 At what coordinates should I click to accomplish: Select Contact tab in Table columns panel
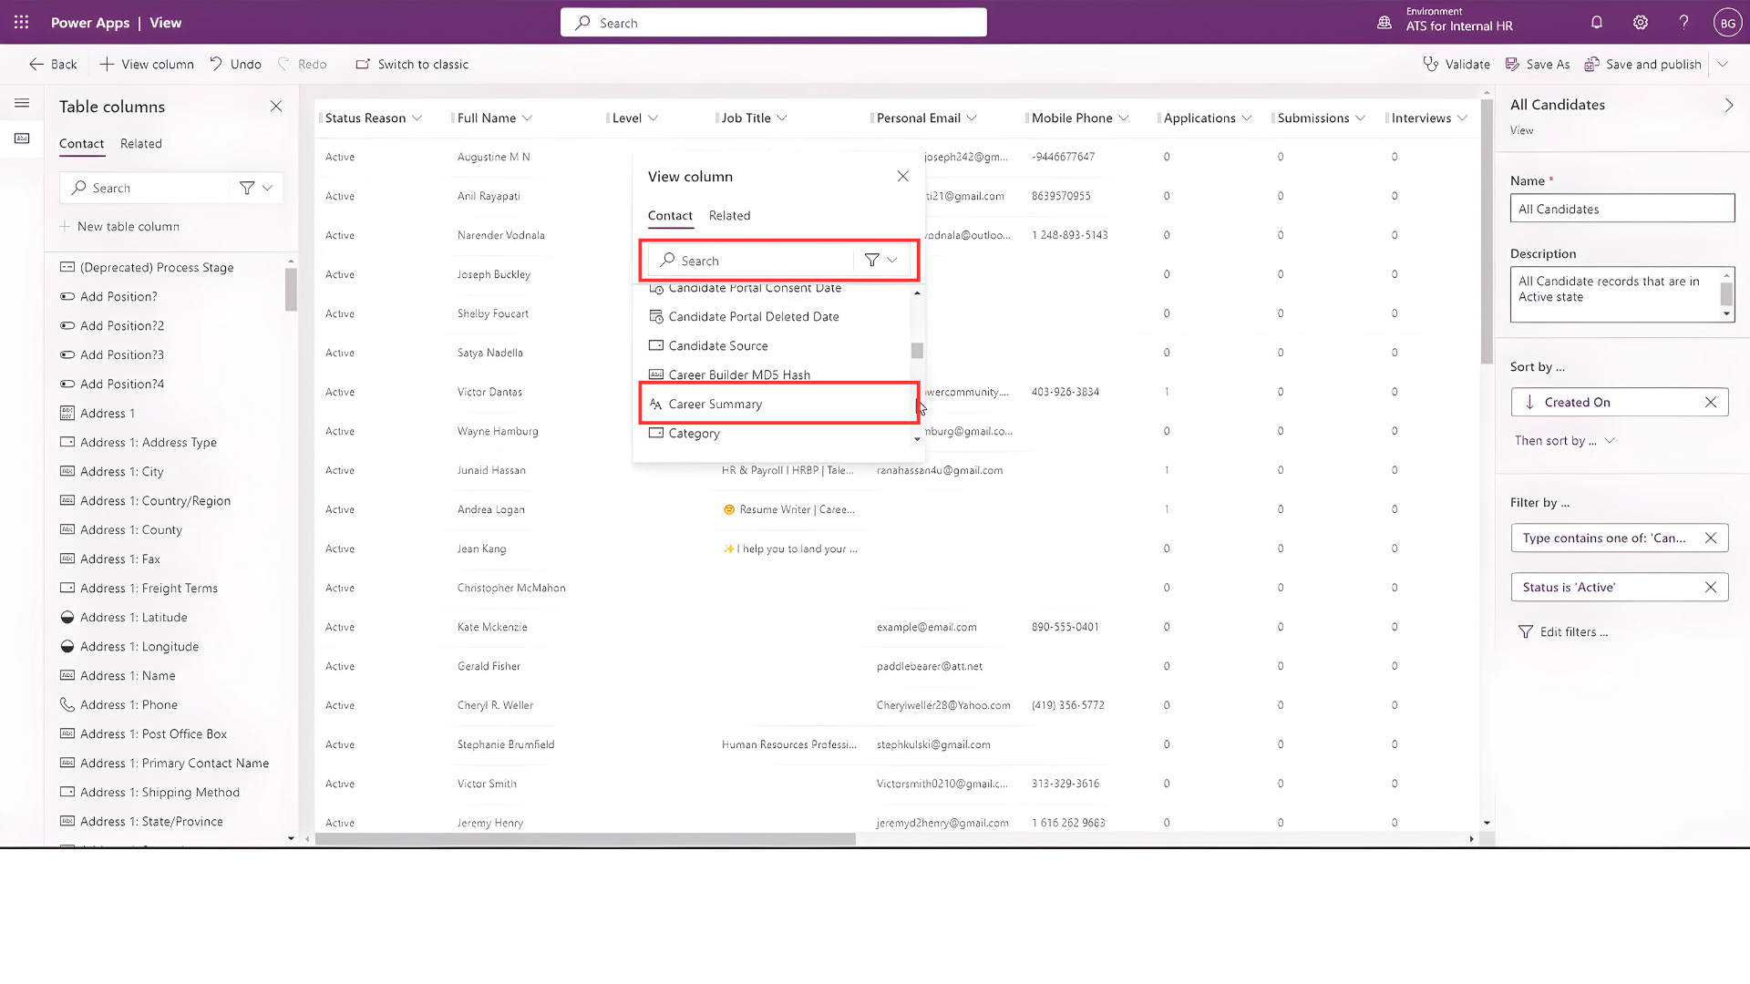(x=81, y=143)
